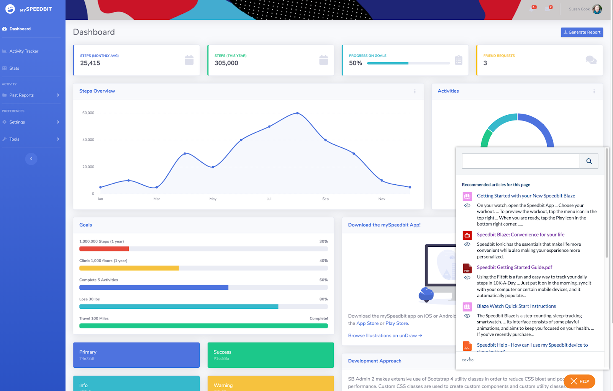Click the Generate Report button
The height and width of the screenshot is (391, 613).
pos(582,33)
